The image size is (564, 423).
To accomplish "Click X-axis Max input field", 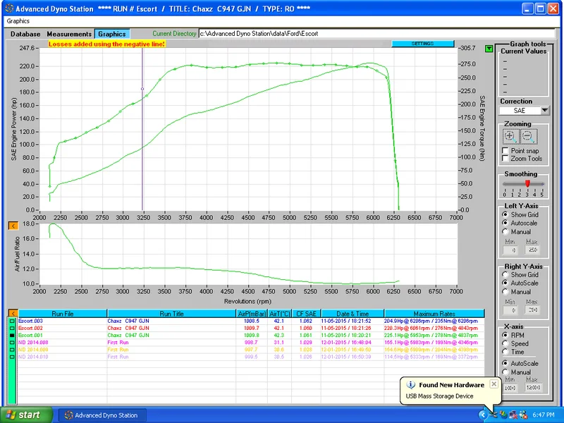I will click(533, 388).
